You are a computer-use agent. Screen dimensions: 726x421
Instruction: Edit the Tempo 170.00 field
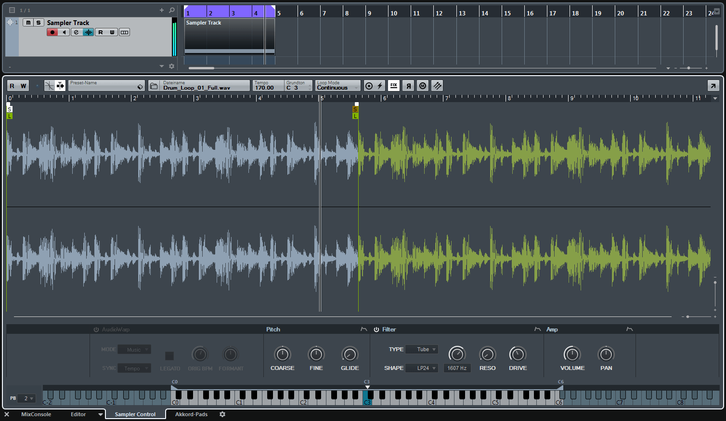(268, 85)
